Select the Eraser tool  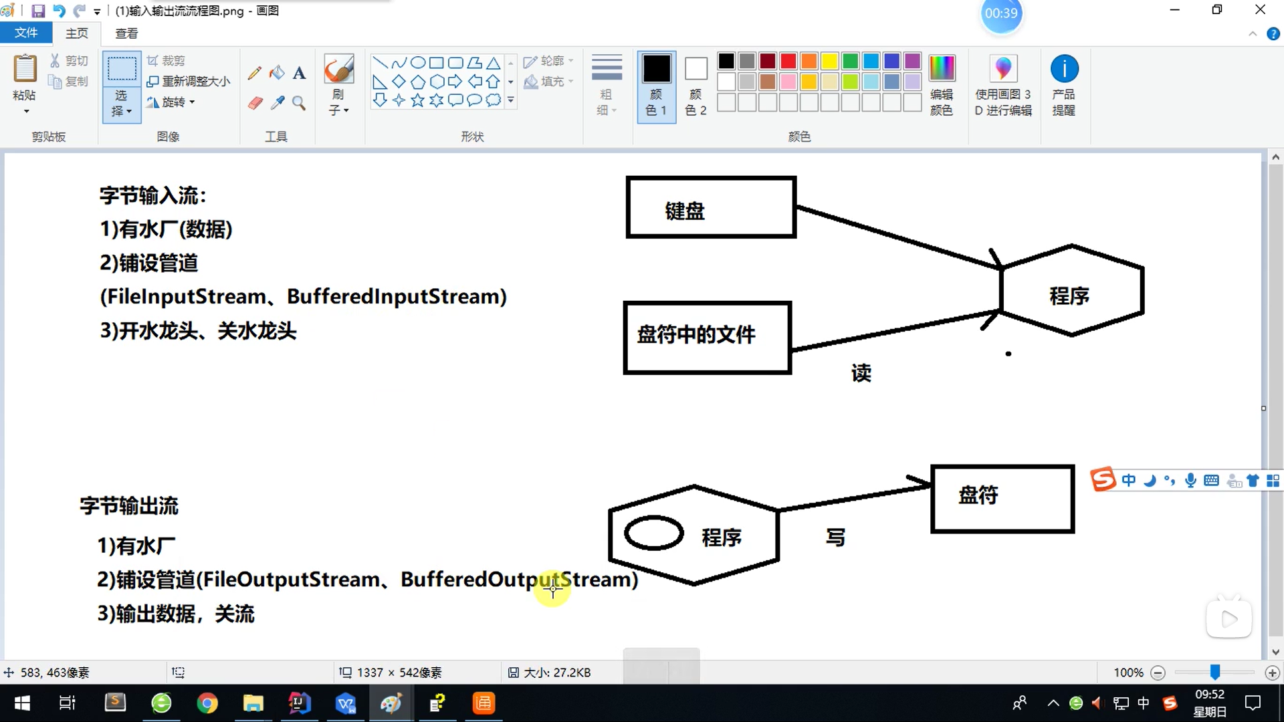pos(255,102)
